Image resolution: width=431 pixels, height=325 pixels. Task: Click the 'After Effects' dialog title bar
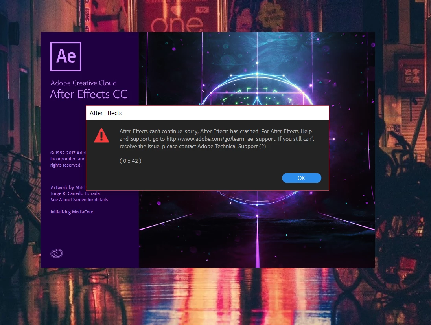click(x=207, y=113)
